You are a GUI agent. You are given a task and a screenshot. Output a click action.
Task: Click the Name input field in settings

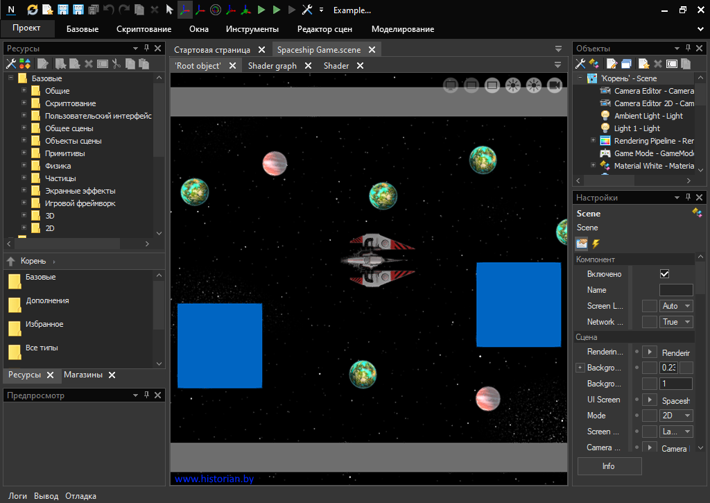coord(675,290)
